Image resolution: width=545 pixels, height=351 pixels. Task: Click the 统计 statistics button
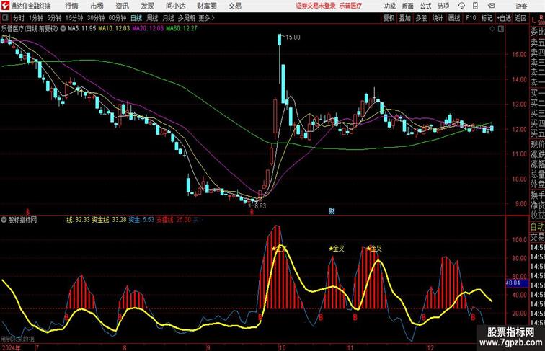pos(438,18)
